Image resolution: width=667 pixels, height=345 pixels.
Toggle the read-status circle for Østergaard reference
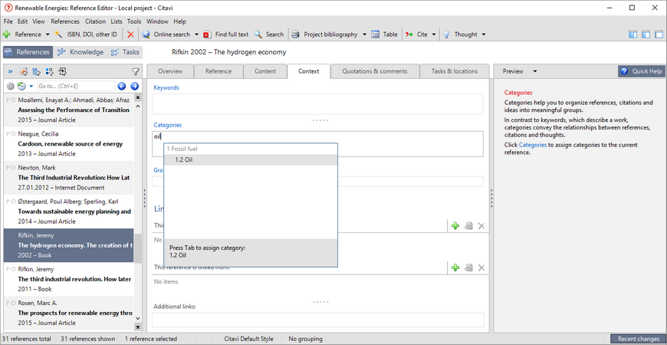click(x=14, y=202)
